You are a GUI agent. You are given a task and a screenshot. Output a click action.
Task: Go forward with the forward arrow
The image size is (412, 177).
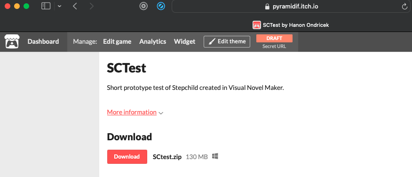point(91,6)
